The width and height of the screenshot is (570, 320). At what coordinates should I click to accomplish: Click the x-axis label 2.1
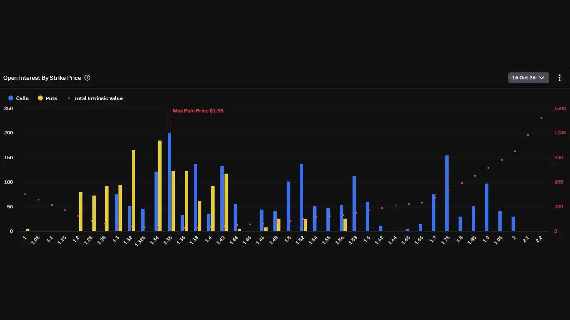pyautogui.click(x=526, y=239)
